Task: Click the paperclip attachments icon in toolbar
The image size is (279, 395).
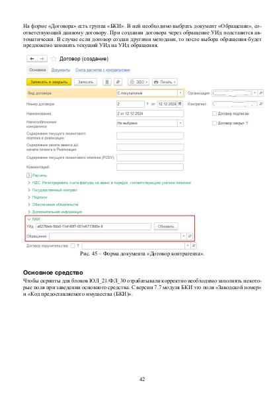Action: tap(118, 82)
